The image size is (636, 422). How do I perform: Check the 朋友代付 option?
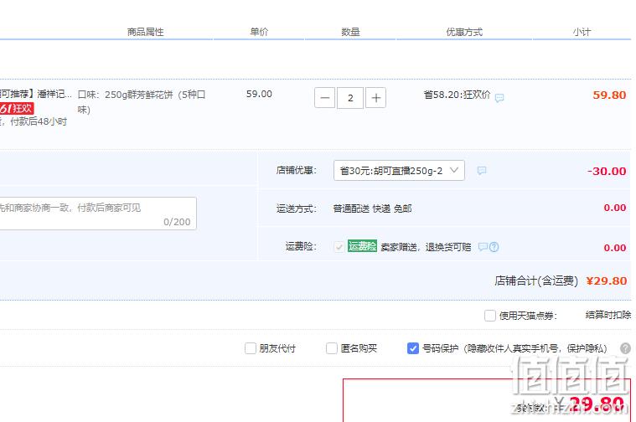point(251,348)
